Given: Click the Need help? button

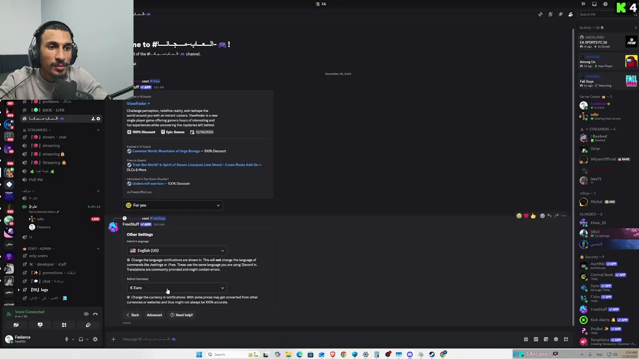Looking at the screenshot, I should point(181,315).
